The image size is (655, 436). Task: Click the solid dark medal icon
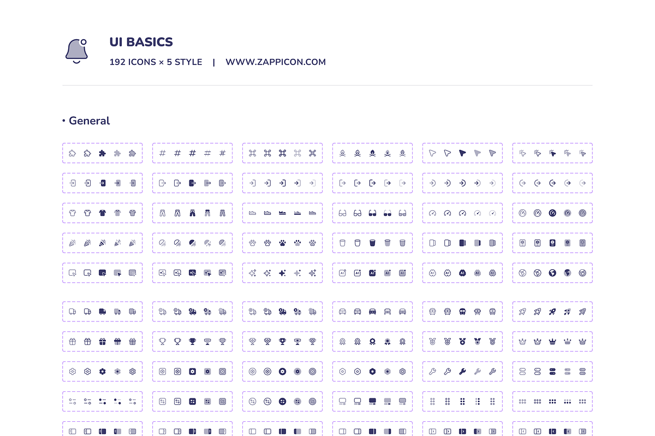pyautogui.click(x=462, y=342)
